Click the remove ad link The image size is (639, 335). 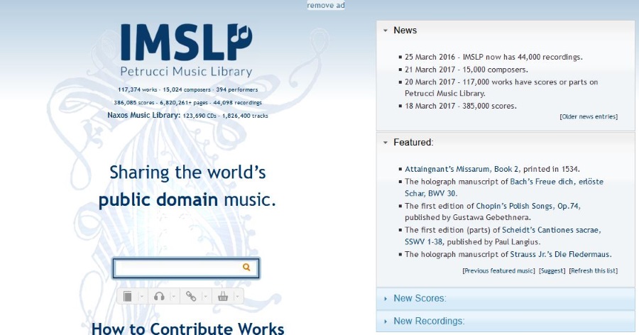[326, 5]
